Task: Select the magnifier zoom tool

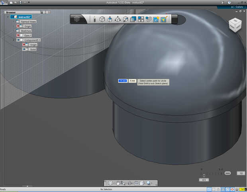Action: pyautogui.click(x=149, y=183)
